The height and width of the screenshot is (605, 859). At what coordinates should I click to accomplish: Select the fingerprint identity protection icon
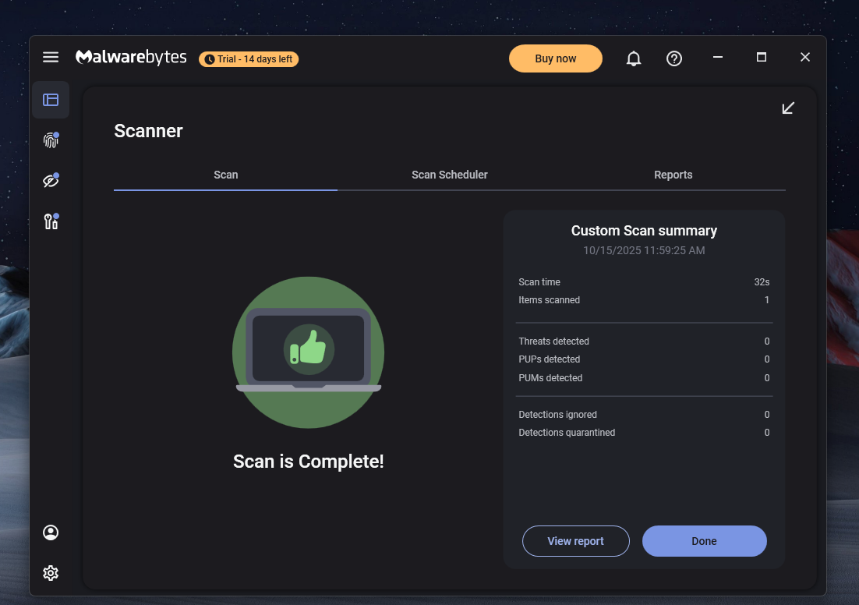point(51,140)
